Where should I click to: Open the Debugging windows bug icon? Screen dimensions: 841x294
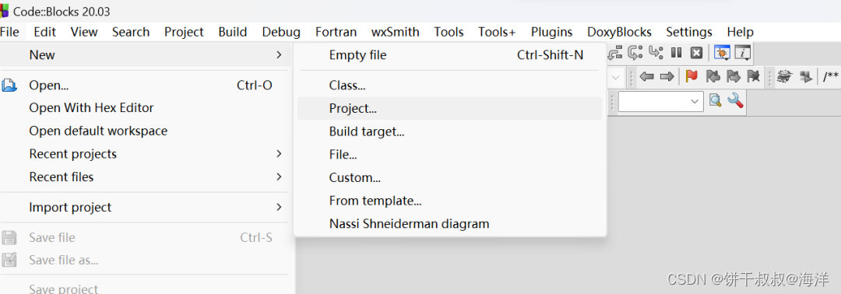[723, 52]
